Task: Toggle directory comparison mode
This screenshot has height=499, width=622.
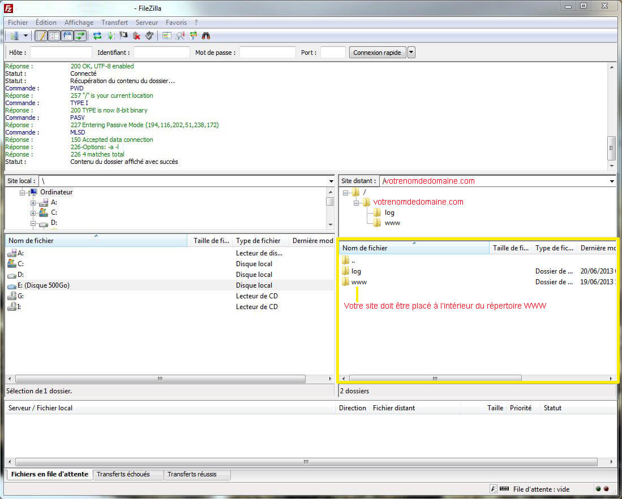Action: (180, 36)
